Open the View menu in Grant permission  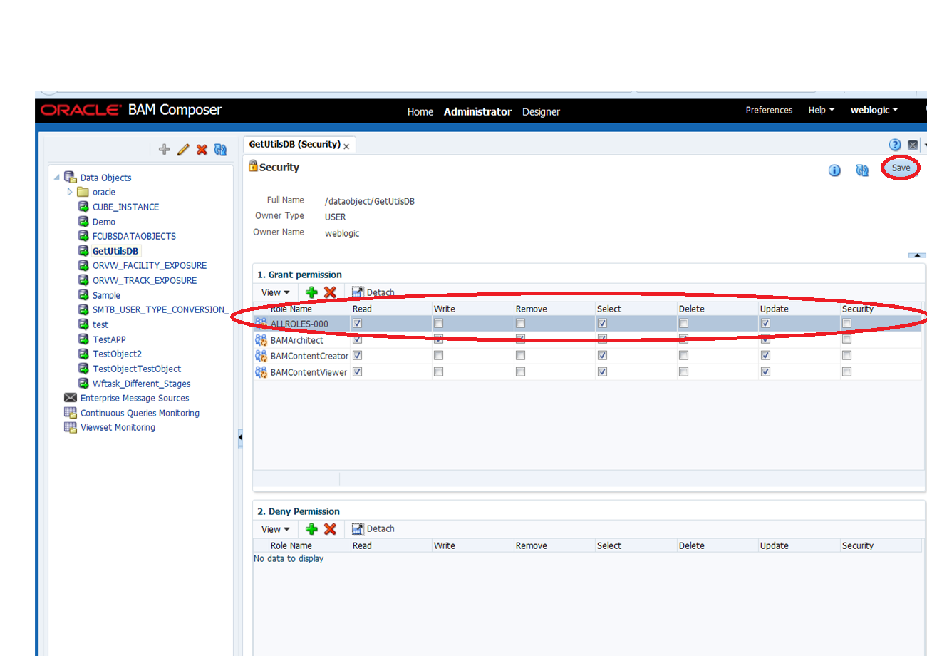coord(276,292)
